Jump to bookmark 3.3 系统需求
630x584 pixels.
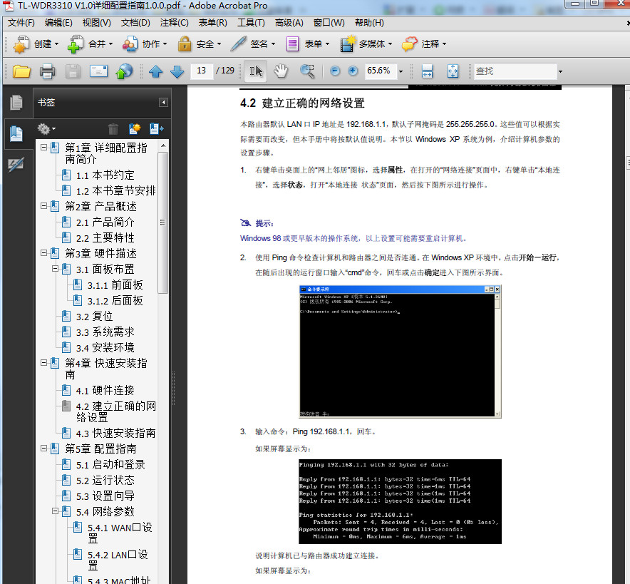(x=105, y=332)
